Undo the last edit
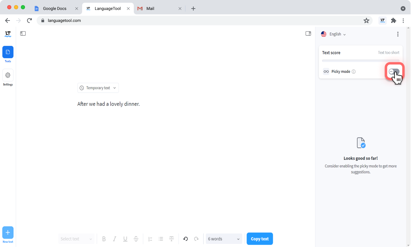 tap(185, 239)
